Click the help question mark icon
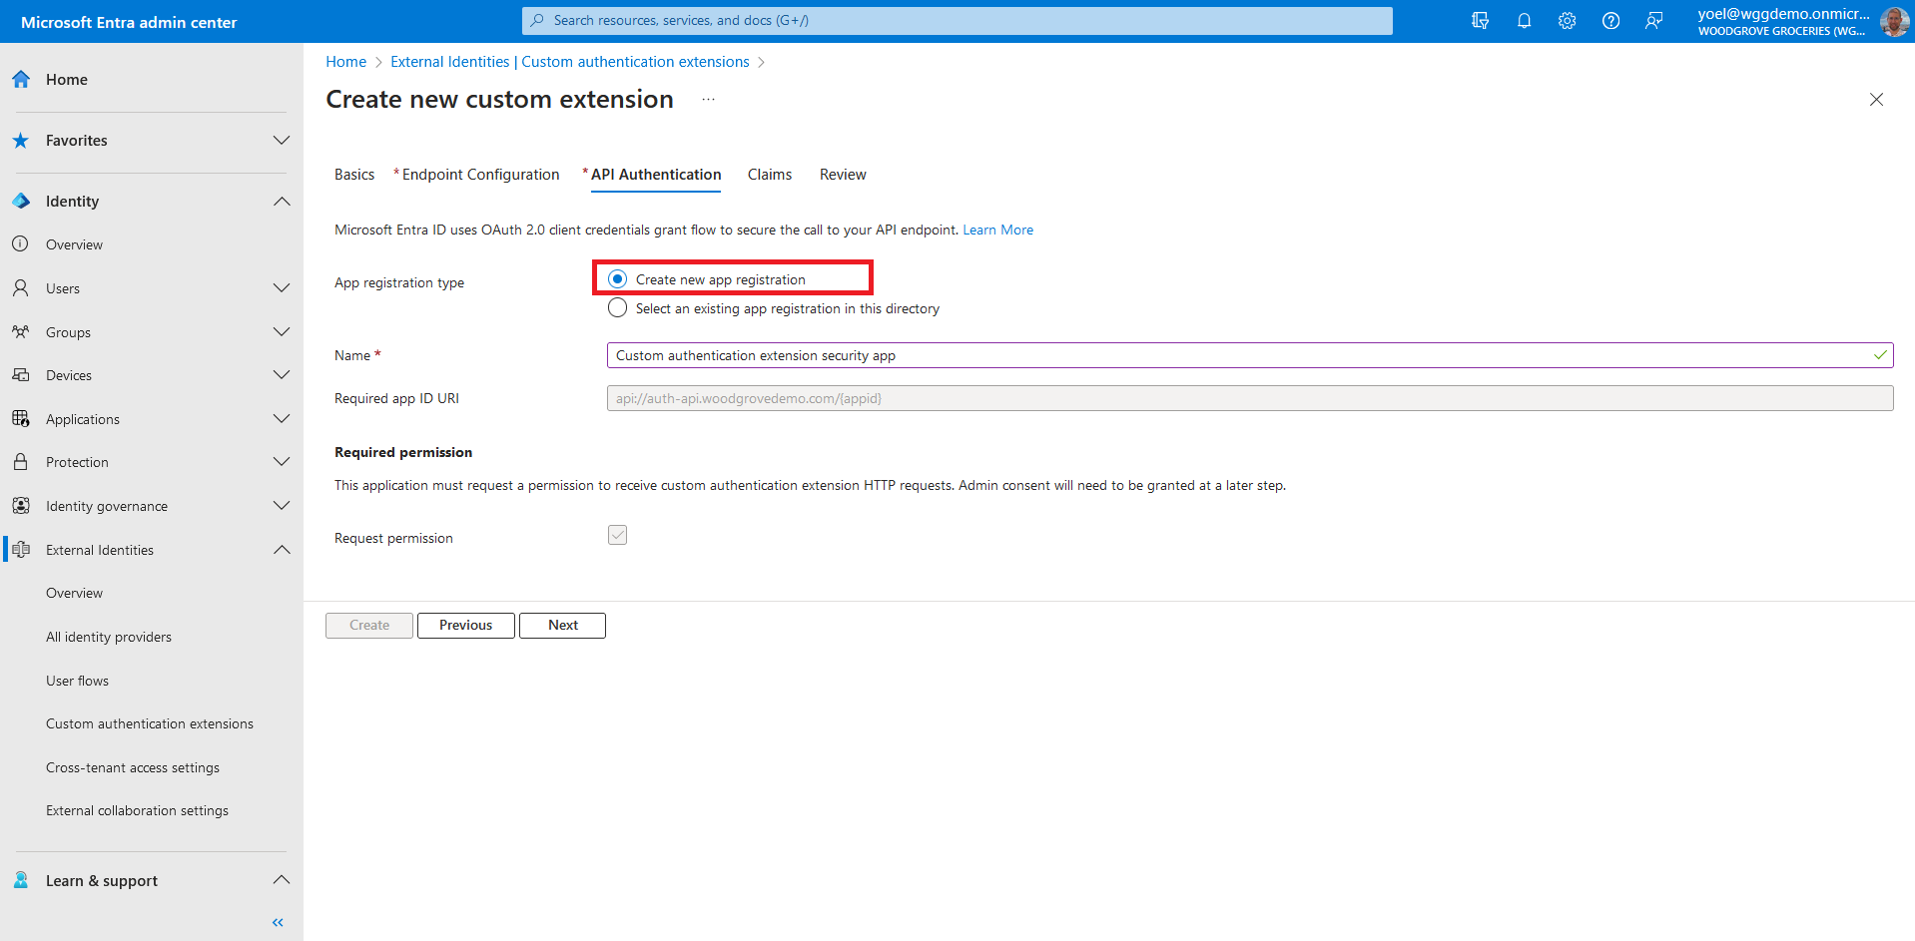Image resolution: width=1915 pixels, height=941 pixels. pyautogui.click(x=1610, y=21)
